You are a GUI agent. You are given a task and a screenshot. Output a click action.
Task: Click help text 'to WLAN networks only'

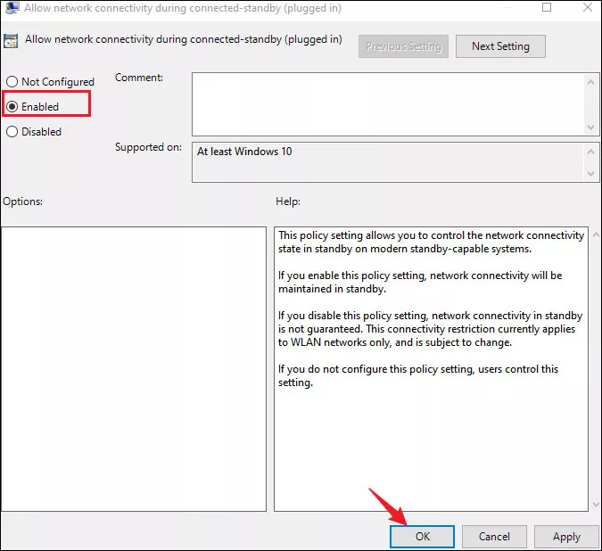pyautogui.click(x=334, y=342)
